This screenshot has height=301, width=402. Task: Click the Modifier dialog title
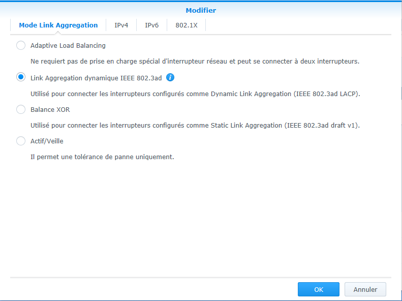[x=201, y=11]
